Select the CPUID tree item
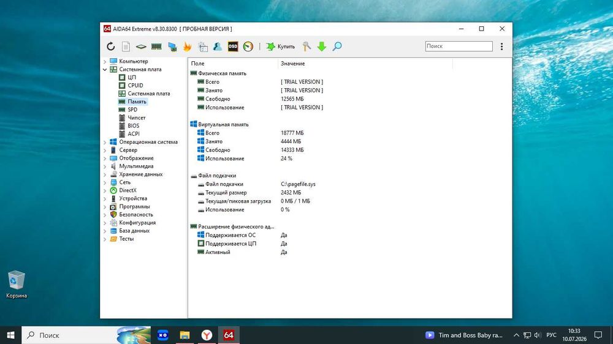This screenshot has width=613, height=344. (x=135, y=86)
